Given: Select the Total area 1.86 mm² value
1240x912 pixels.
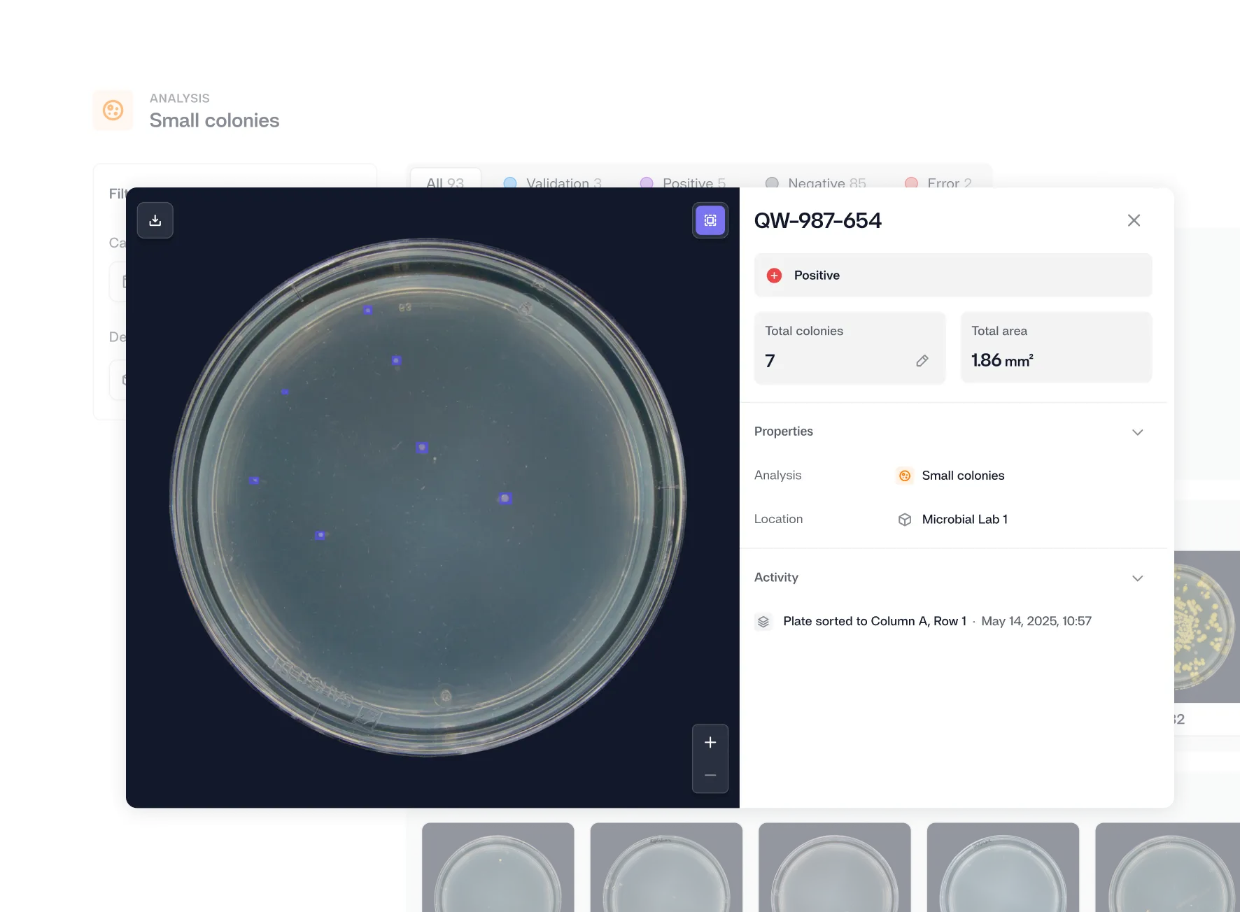Looking at the screenshot, I should coord(1002,360).
